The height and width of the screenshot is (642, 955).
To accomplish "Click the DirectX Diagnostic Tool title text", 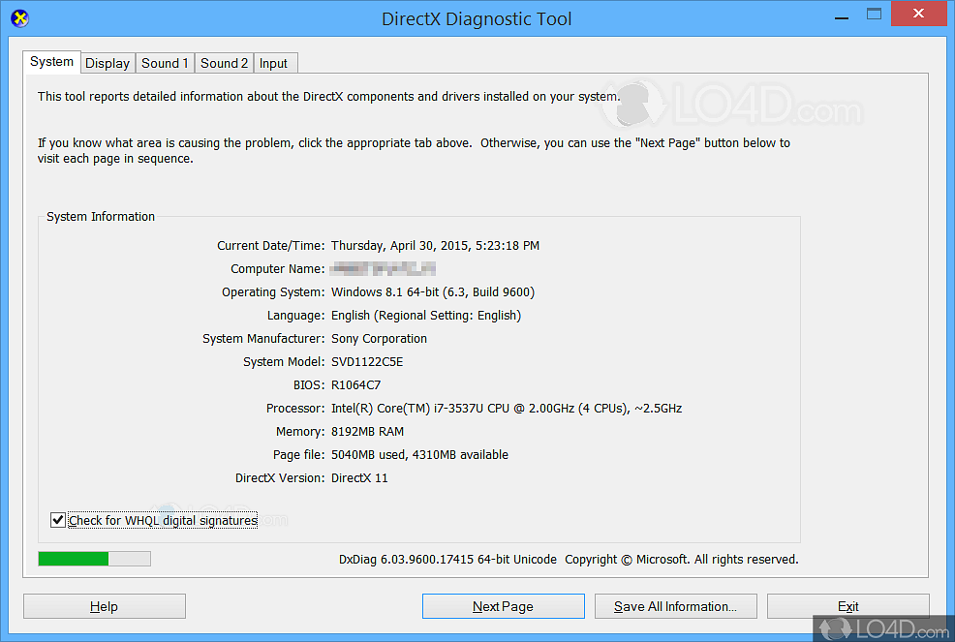I will click(477, 18).
